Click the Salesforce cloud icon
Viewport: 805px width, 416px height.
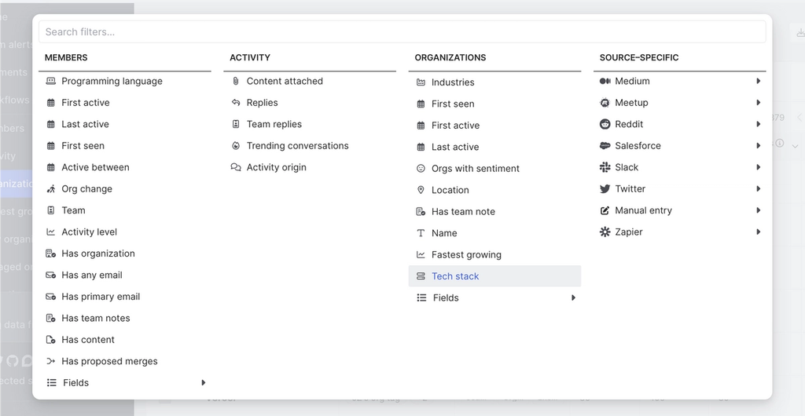pos(605,146)
